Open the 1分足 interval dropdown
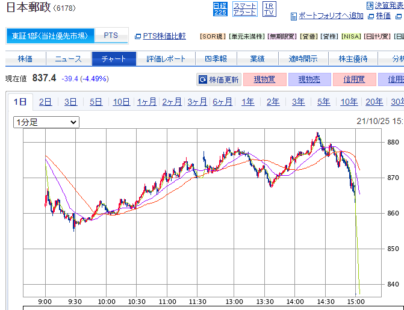The height and width of the screenshot is (310, 404). 46,122
